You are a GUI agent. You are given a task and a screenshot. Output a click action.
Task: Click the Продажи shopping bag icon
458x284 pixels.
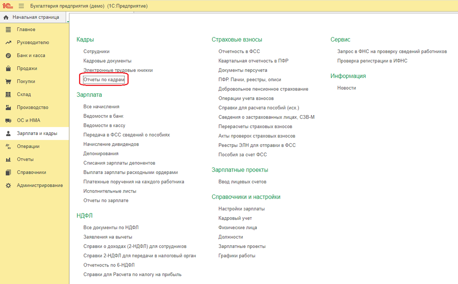8,69
